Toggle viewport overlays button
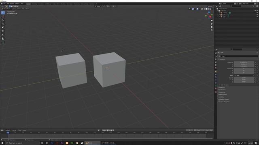The height and width of the screenshot is (145, 259). pyautogui.click(x=197, y=9)
